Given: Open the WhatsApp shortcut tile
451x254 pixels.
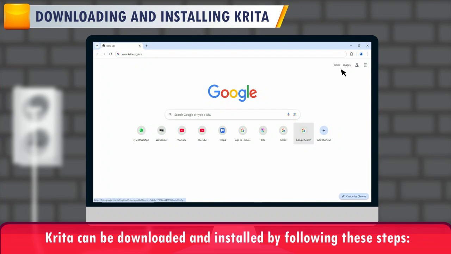Looking at the screenshot, I should click(x=141, y=133).
